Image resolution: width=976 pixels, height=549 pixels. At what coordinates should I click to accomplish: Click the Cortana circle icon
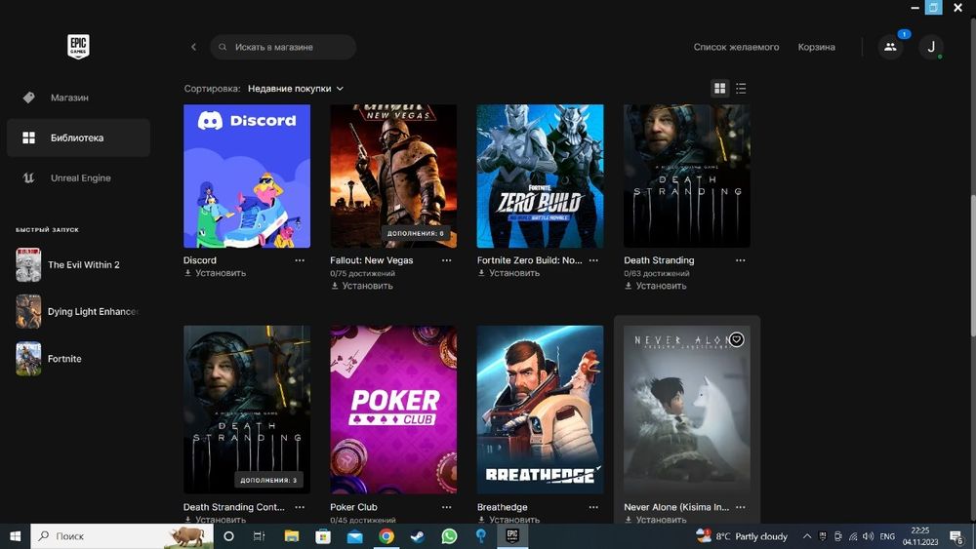228,536
